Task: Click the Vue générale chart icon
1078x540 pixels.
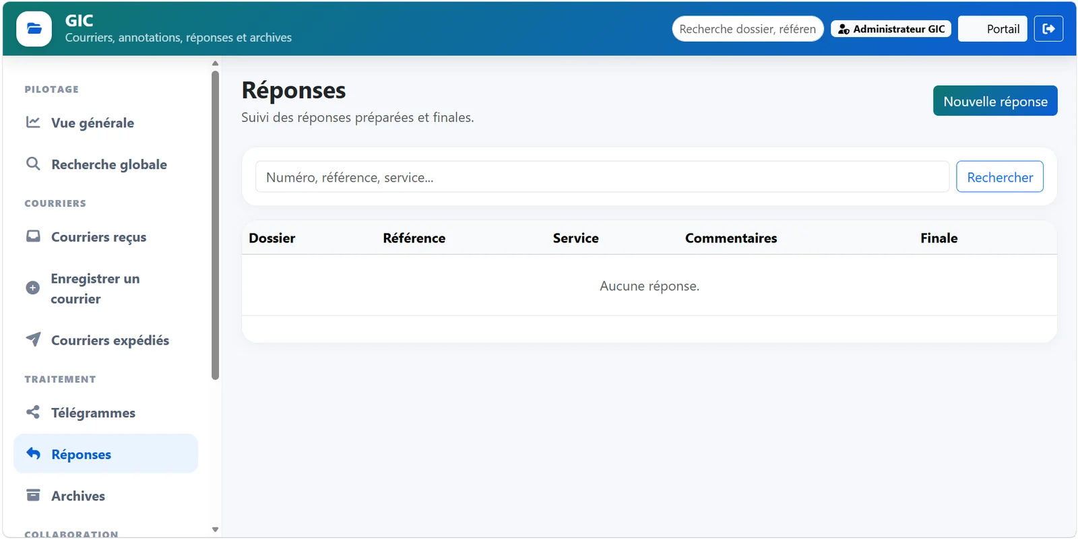Action: click(x=33, y=123)
